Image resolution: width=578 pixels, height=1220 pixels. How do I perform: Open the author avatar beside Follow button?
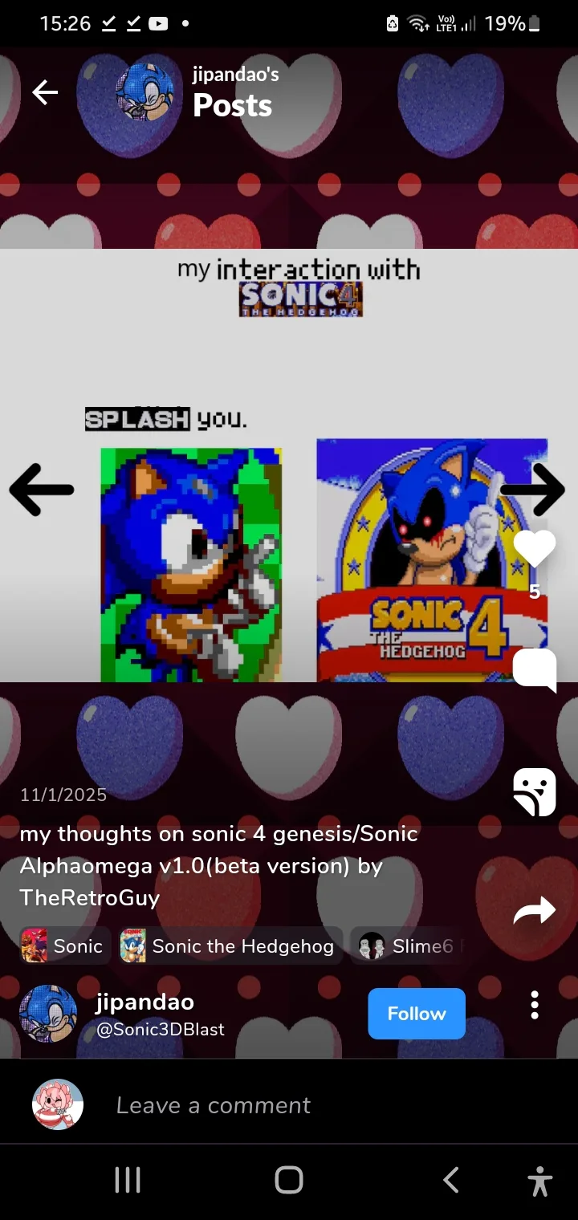pyautogui.click(x=48, y=1014)
